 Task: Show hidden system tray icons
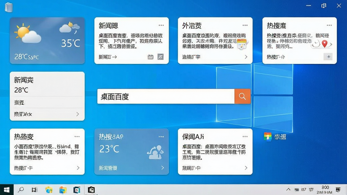click(288, 190)
